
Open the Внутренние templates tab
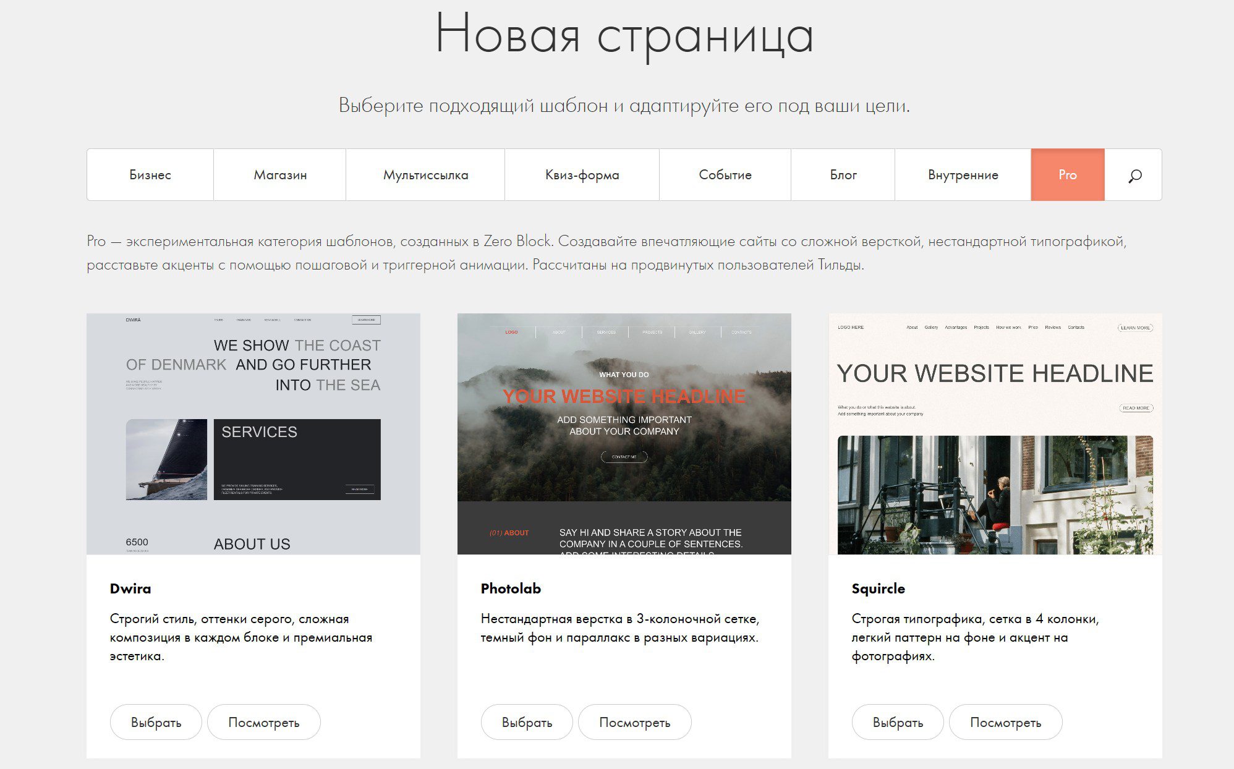963,175
